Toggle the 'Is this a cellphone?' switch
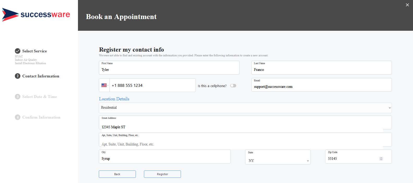The height and width of the screenshot is (183, 413). (x=233, y=86)
